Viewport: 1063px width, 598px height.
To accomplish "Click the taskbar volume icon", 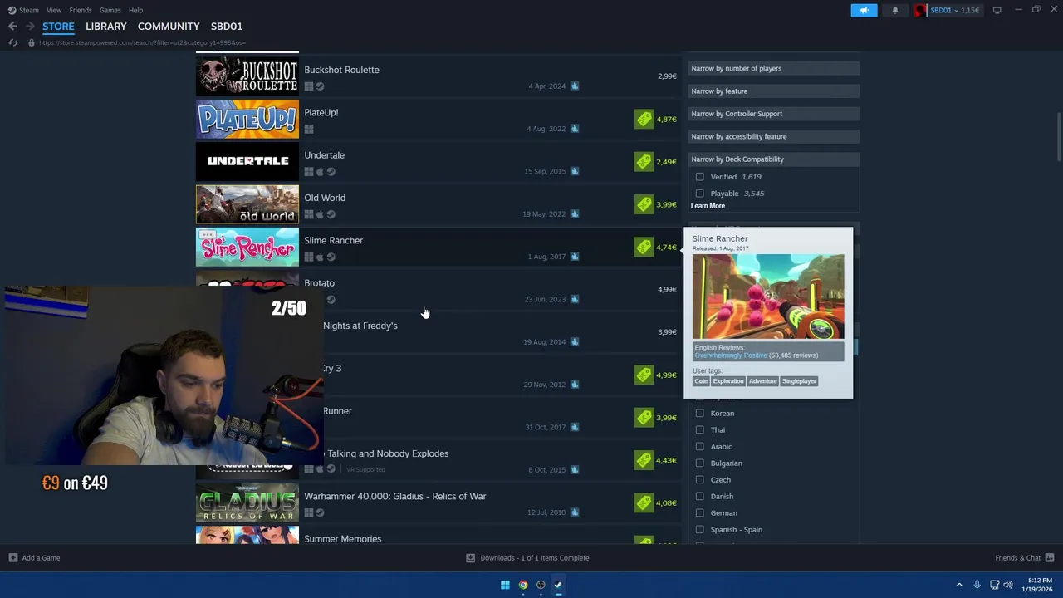I will pyautogui.click(x=1008, y=585).
